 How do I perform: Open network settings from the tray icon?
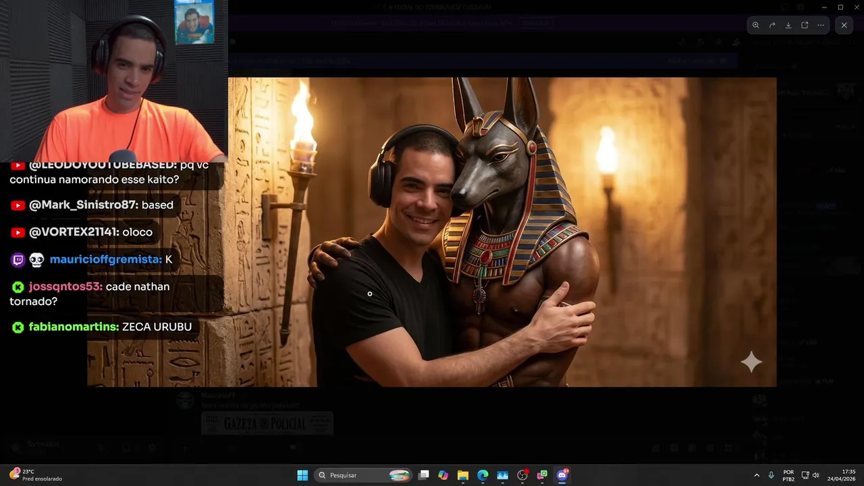805,475
